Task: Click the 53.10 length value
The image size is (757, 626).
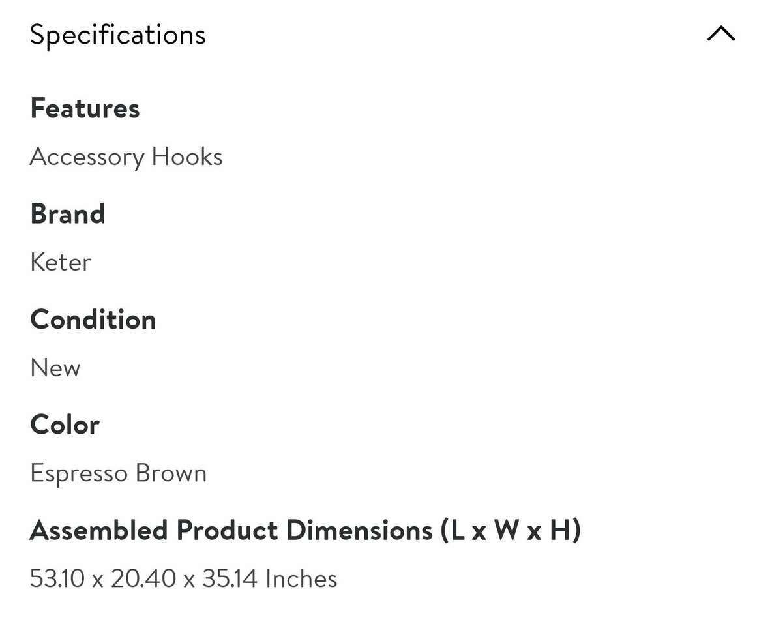Action: point(57,579)
